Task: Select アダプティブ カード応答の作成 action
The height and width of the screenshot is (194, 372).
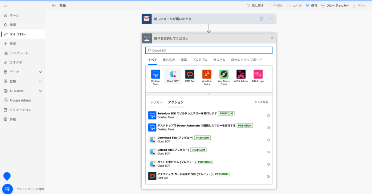Action: [209, 176]
